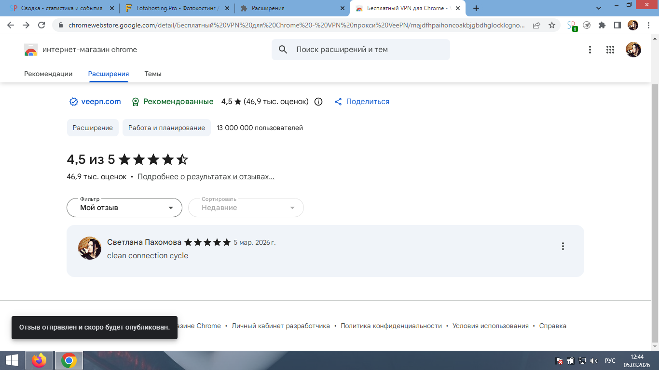Open the Google apps grid
The height and width of the screenshot is (370, 659).
pyautogui.click(x=610, y=50)
